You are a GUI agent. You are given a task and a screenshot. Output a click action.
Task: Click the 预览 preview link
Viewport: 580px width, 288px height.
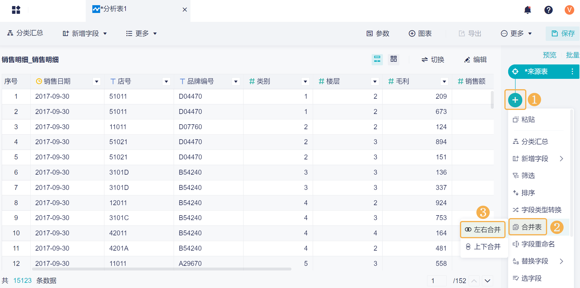[549, 55]
